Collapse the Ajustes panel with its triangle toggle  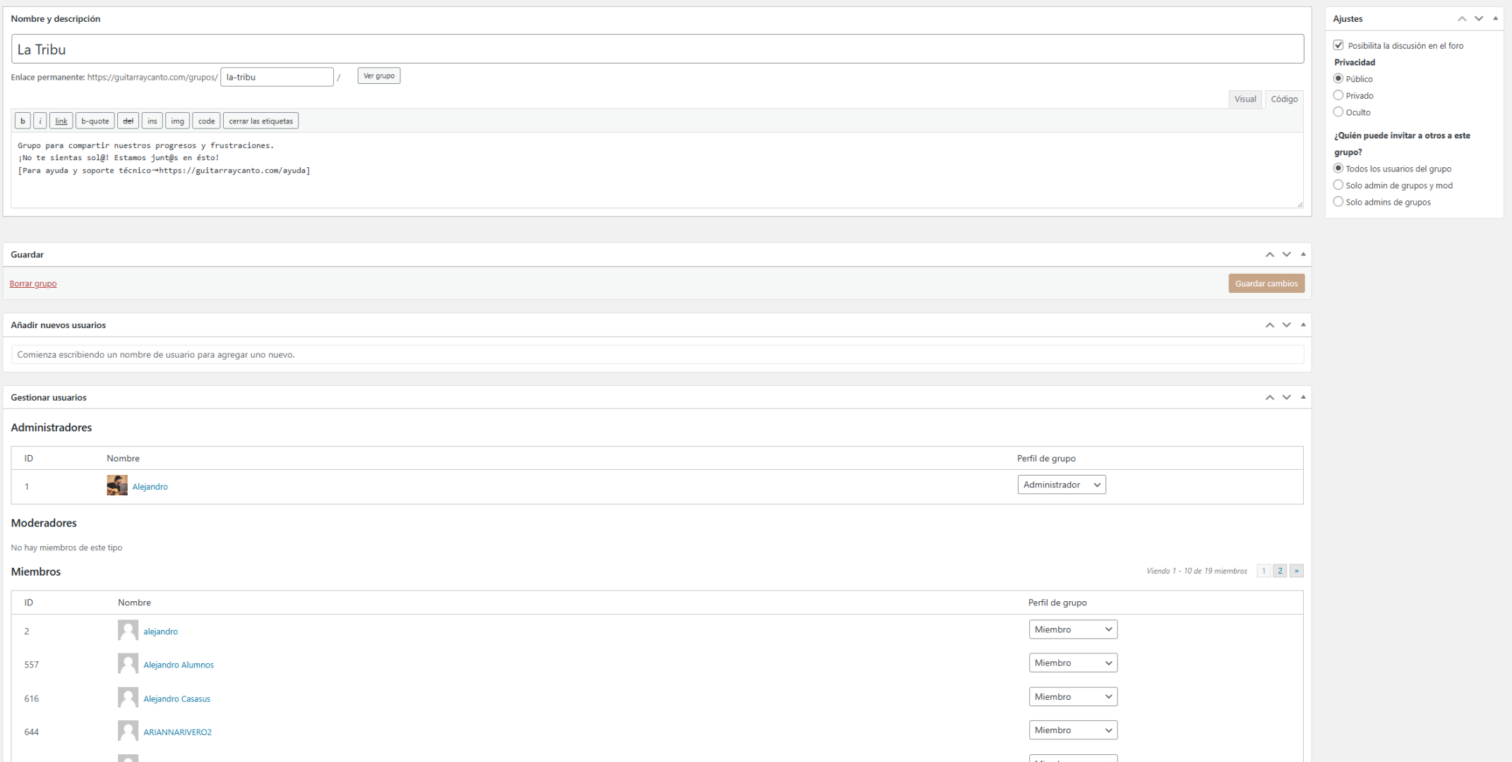click(x=1495, y=18)
